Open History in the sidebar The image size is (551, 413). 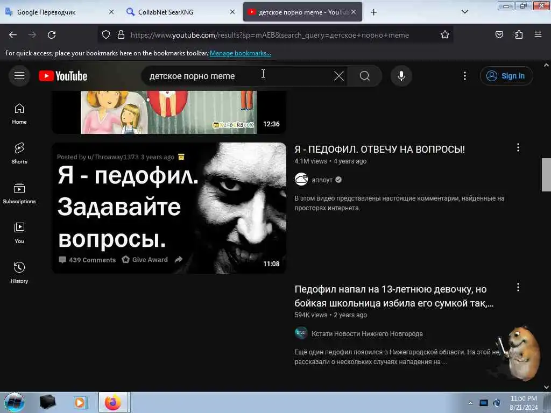tap(19, 273)
